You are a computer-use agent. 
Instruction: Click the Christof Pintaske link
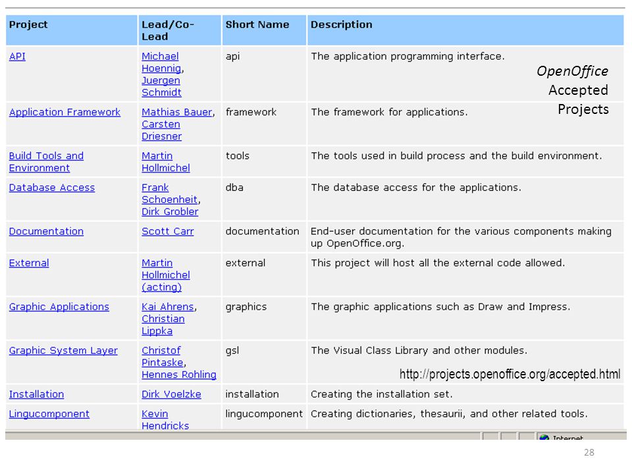[162, 357]
